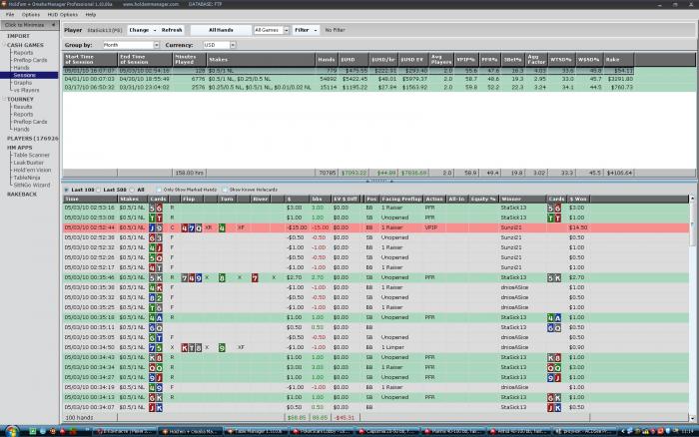Click hands list scrollbar up arrow
The height and width of the screenshot is (437, 699).
pos(692,199)
